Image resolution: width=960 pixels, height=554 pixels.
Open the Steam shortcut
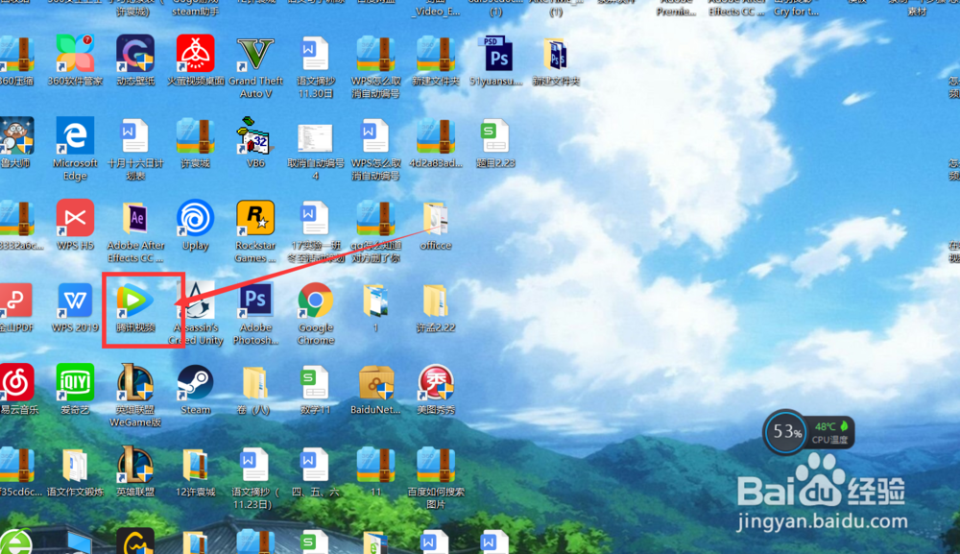195,382
